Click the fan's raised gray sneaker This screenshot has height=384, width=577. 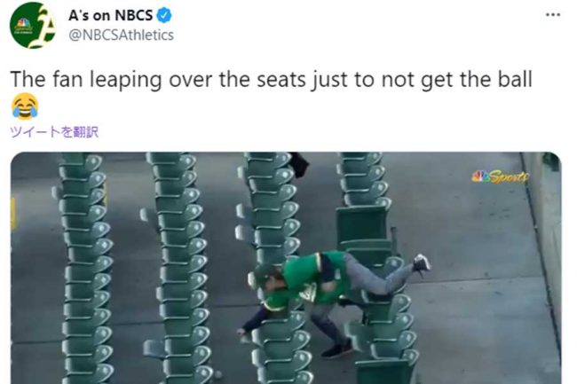click(x=422, y=263)
